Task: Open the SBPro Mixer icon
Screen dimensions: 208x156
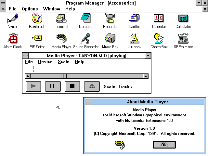Action: coord(183,38)
